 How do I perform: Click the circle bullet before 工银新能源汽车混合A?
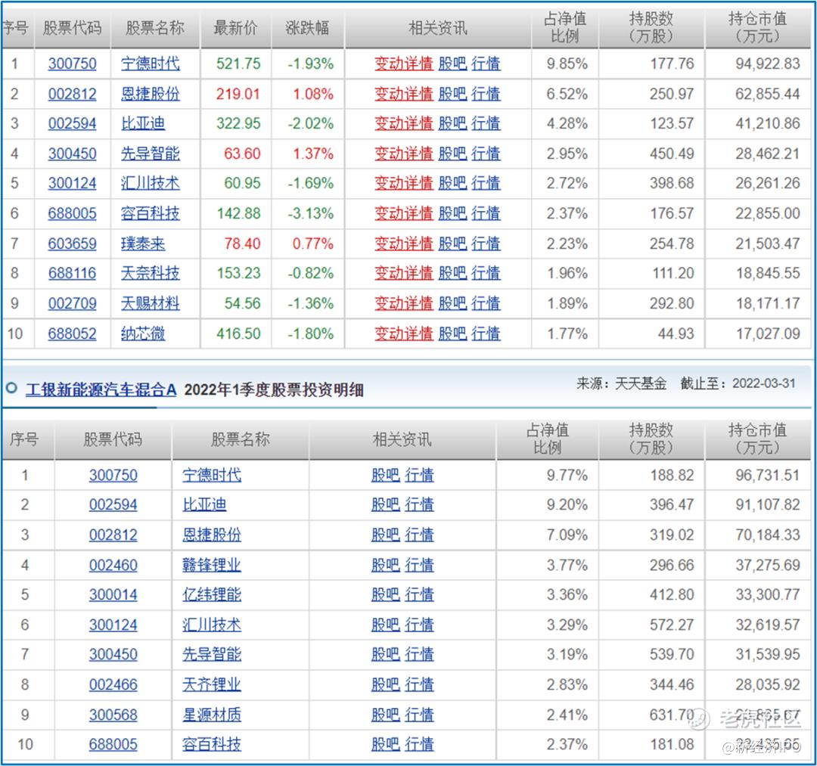(11, 389)
